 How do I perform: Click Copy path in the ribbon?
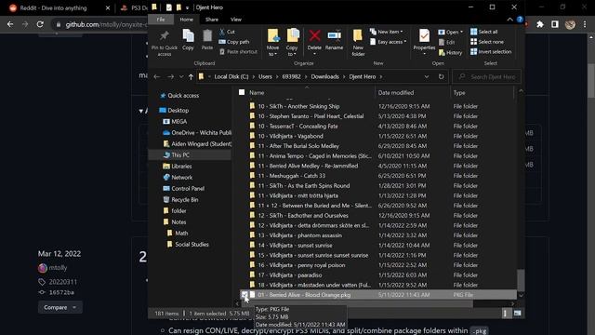[233, 42]
